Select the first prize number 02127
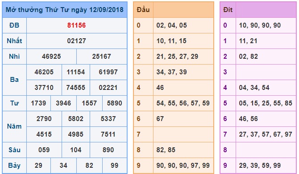Screen dimensions: 299x174 [x=76, y=41]
